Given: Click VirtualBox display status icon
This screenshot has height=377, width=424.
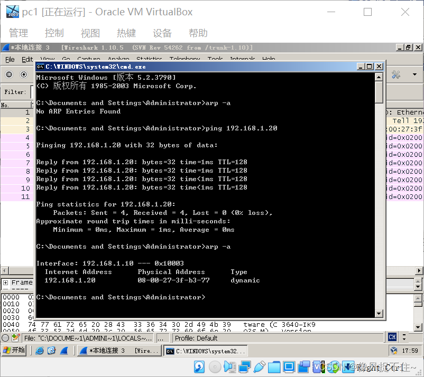Looking at the screenshot, I should click(x=289, y=367).
